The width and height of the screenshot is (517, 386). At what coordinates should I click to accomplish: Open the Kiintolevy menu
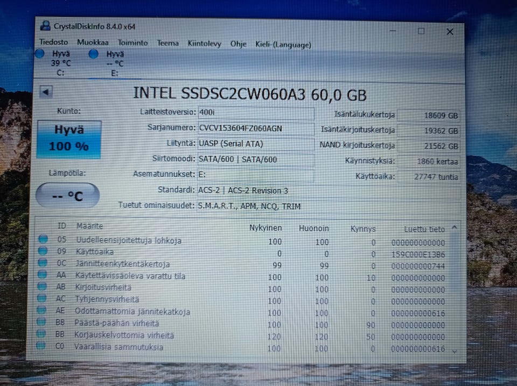(x=204, y=44)
